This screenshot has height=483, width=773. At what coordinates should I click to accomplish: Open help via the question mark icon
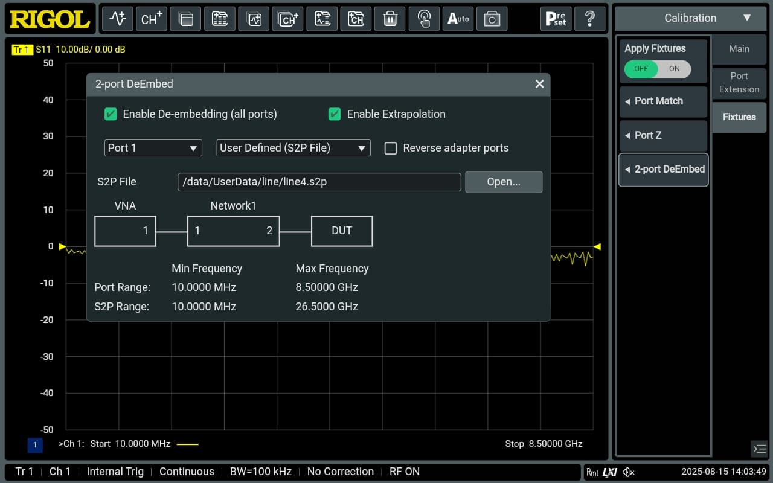590,19
